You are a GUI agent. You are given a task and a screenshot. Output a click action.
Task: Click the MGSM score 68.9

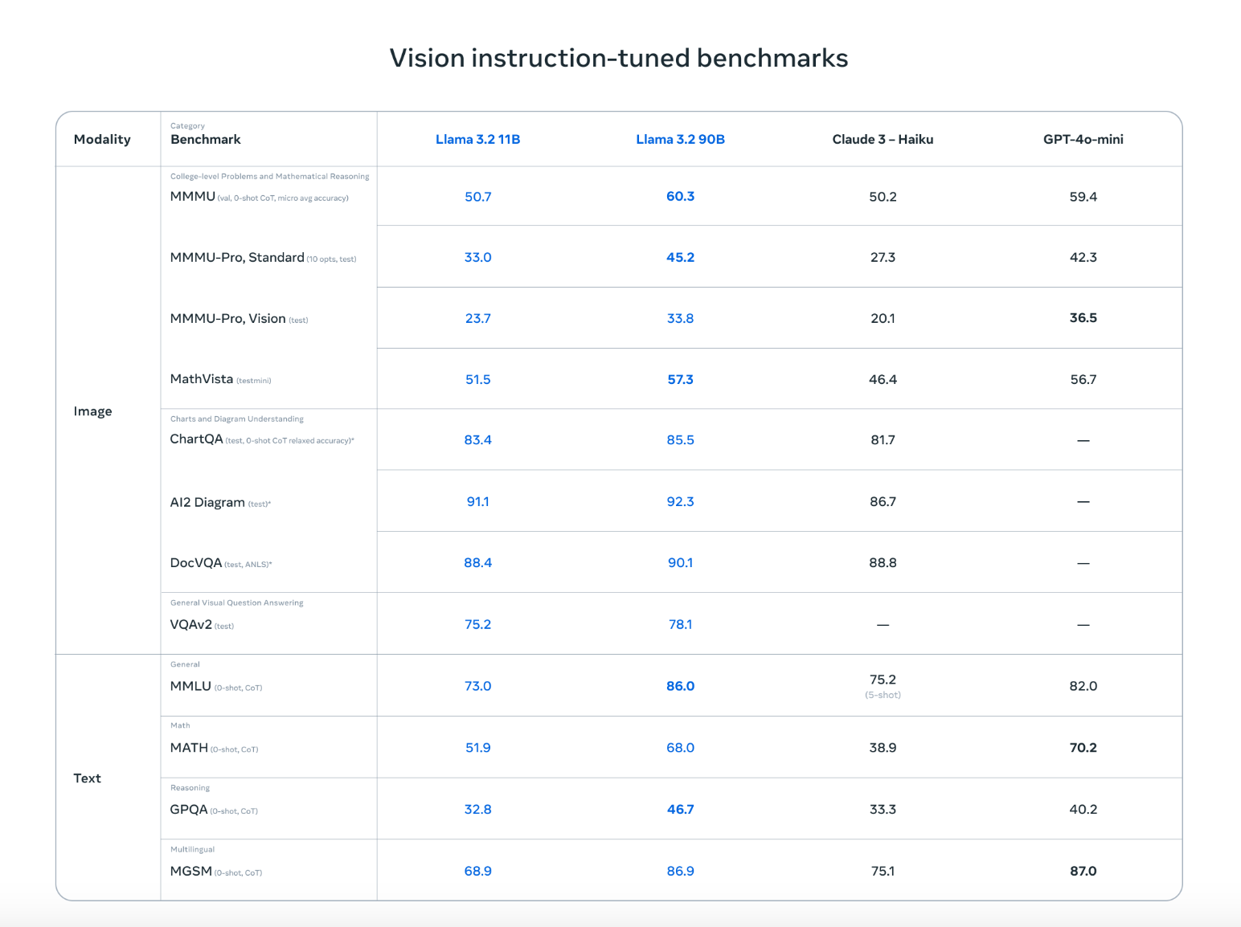477,871
